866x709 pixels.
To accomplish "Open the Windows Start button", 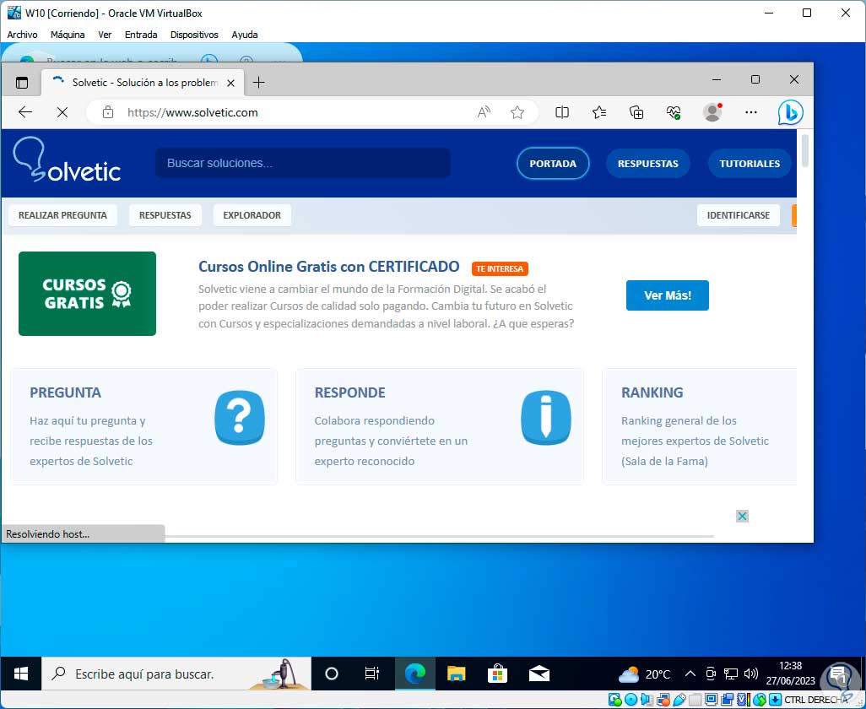I will 21,674.
